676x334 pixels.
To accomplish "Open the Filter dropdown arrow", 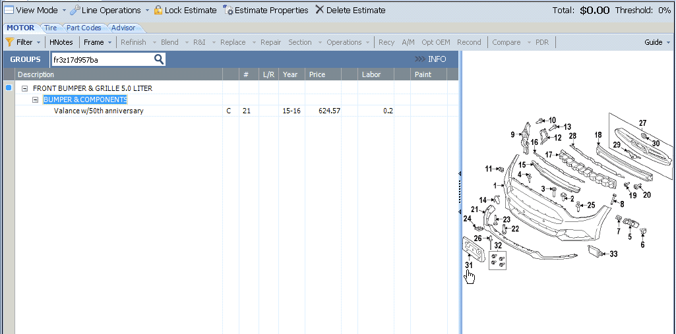I will [38, 42].
